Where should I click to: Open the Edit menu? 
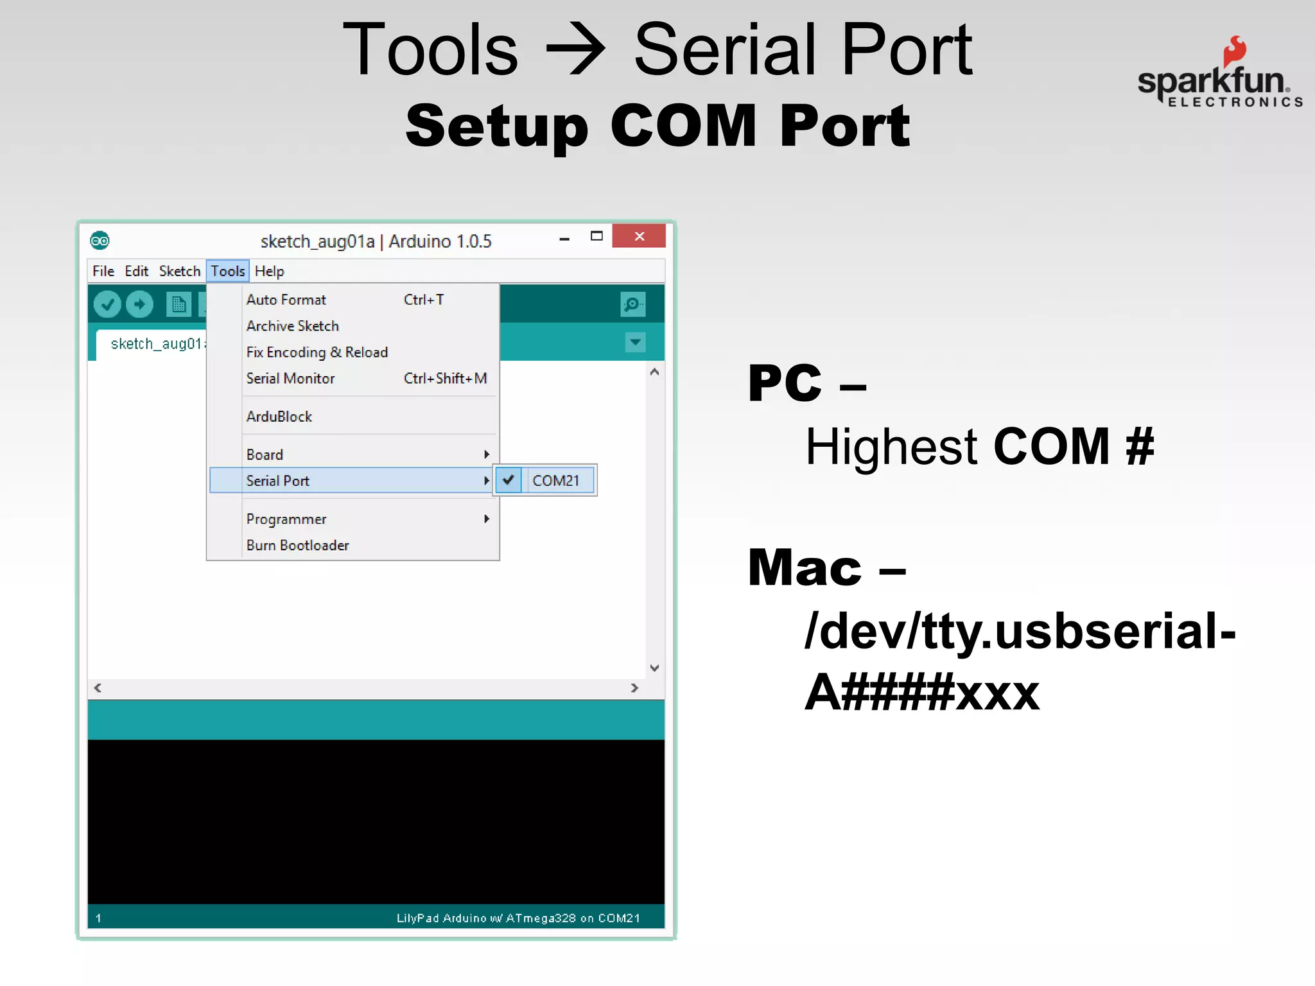tap(136, 272)
